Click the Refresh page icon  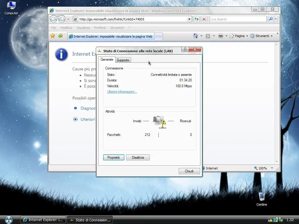point(197,19)
